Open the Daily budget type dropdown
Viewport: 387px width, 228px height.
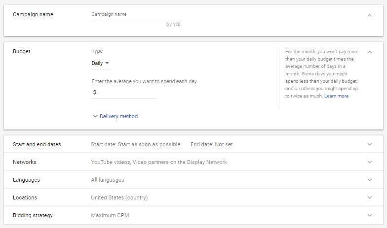tap(101, 63)
